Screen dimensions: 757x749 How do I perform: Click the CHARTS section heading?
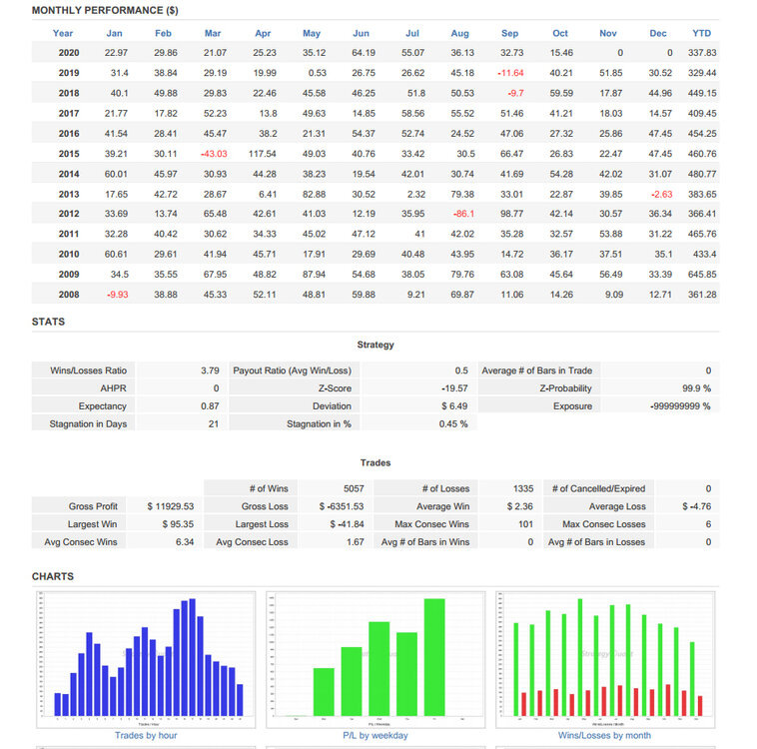tap(53, 576)
